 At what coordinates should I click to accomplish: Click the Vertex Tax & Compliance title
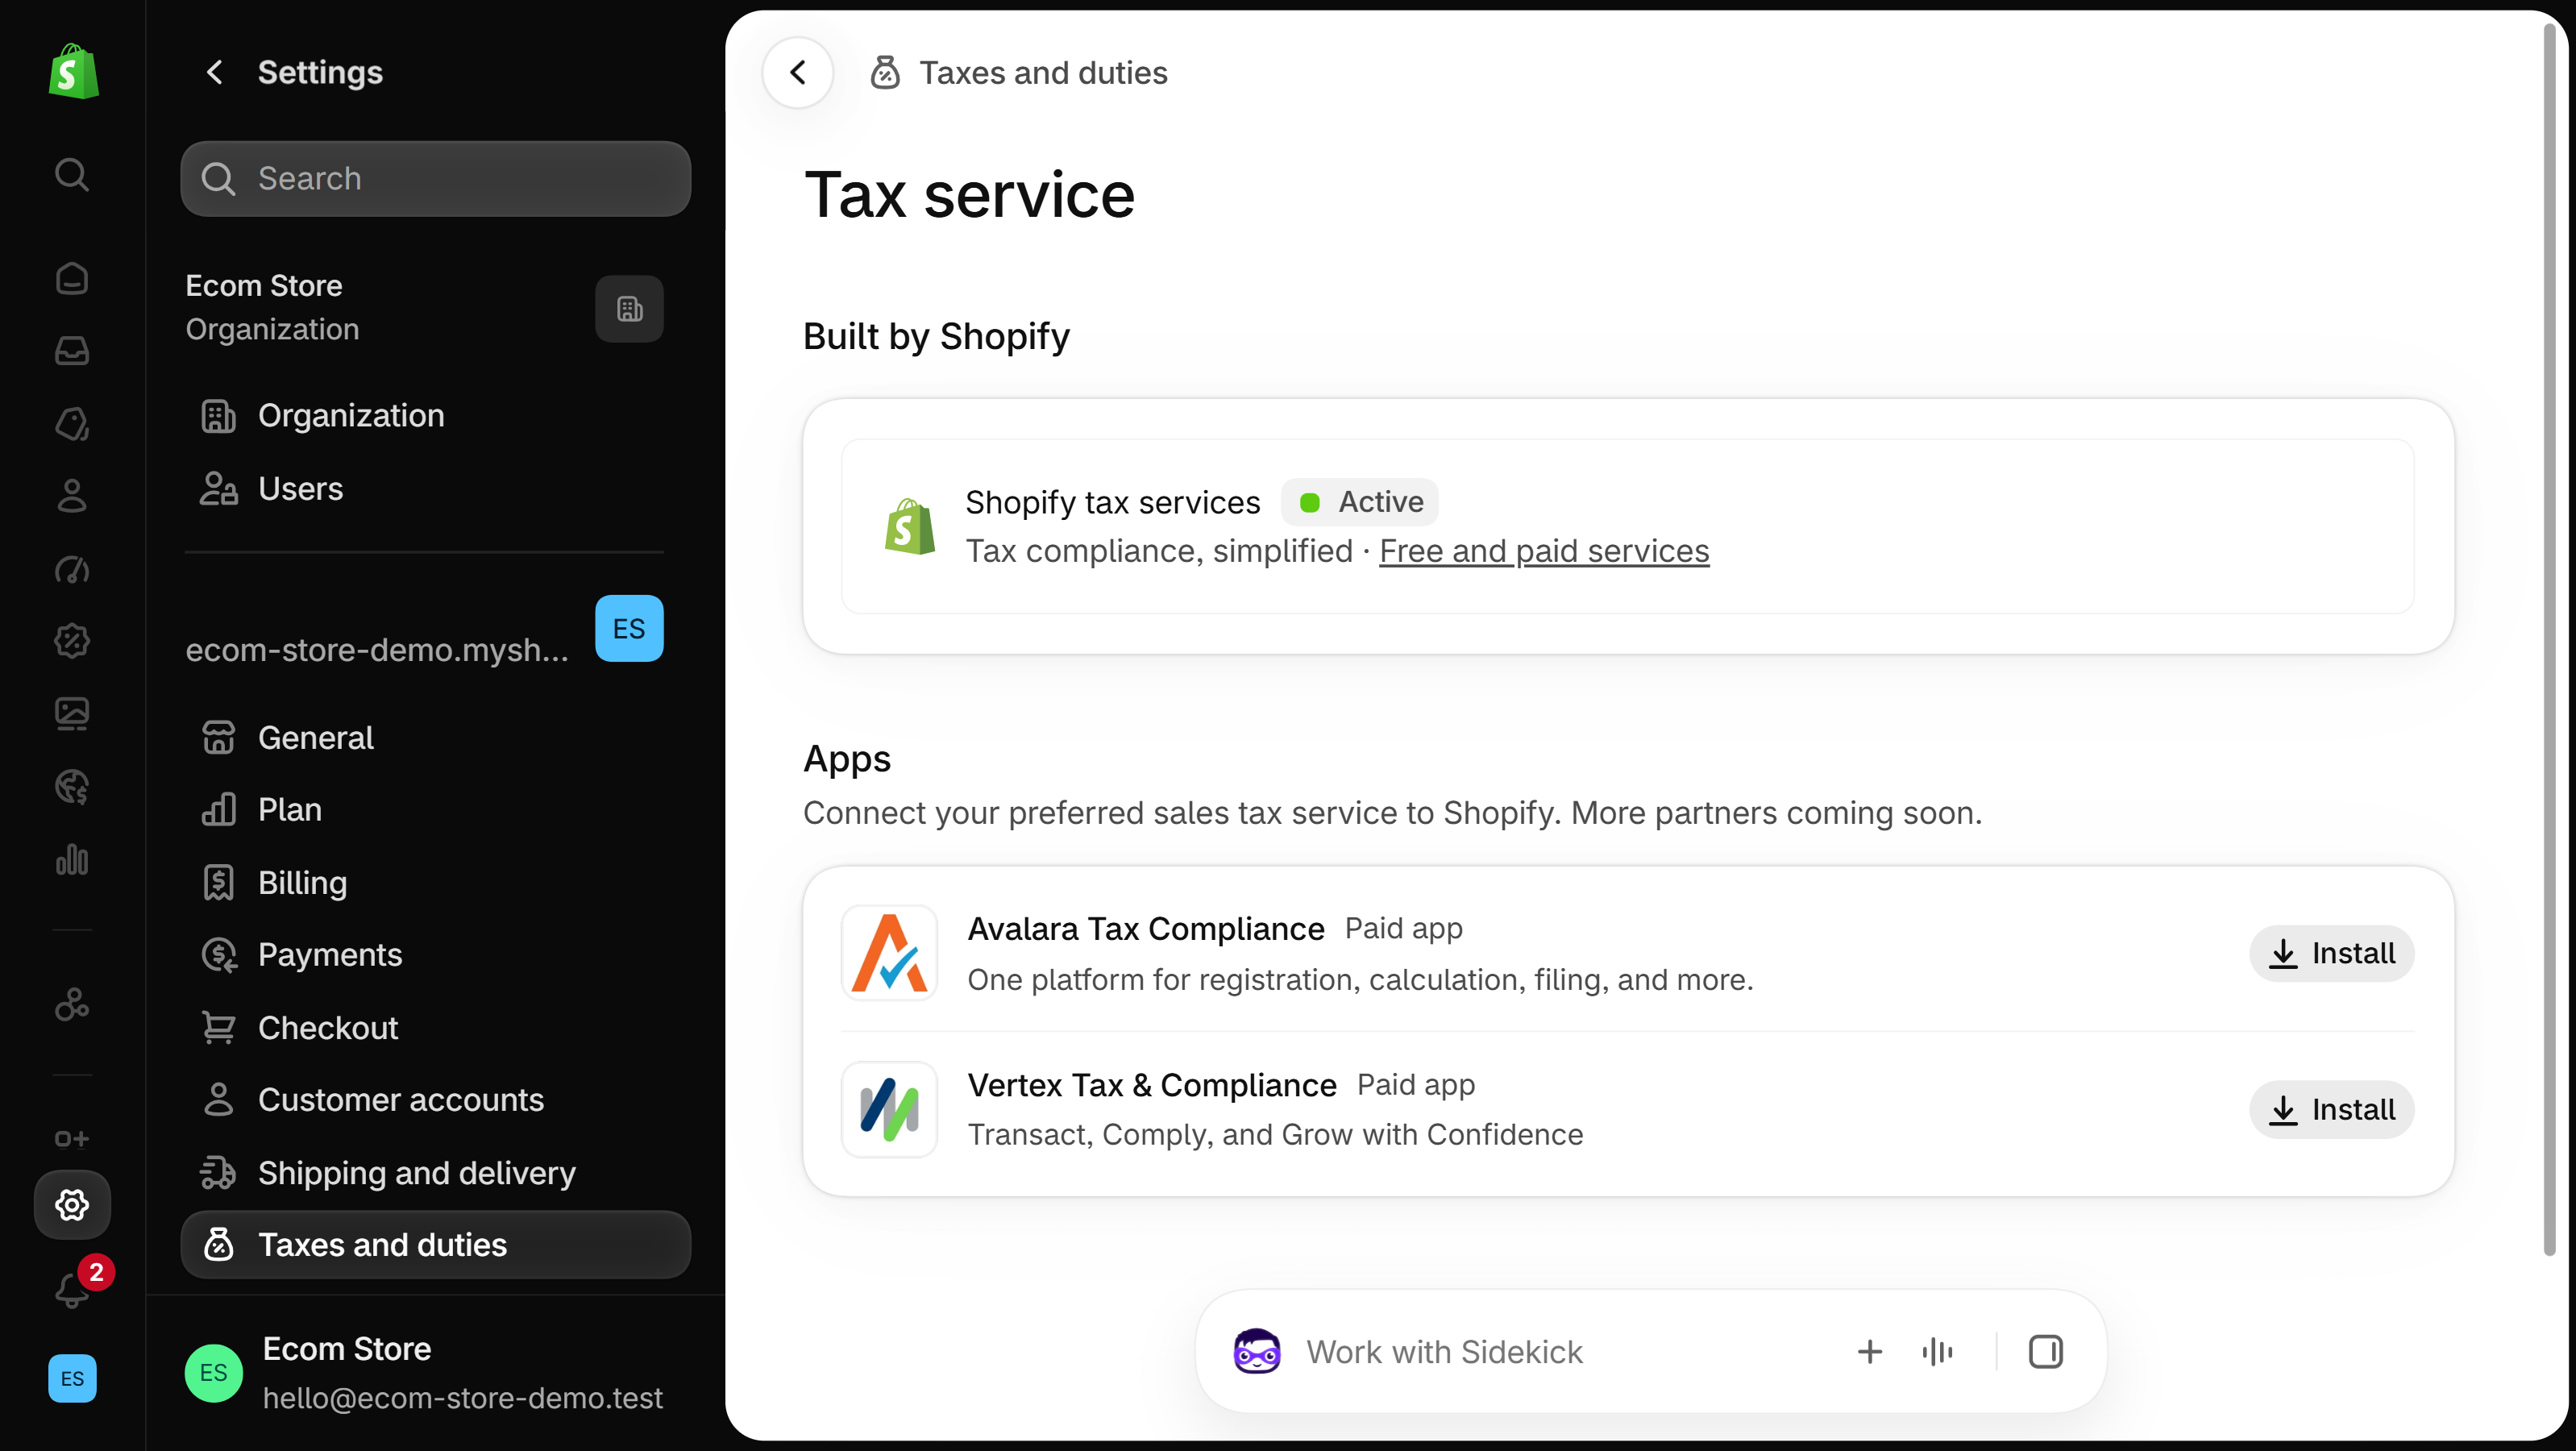[x=1152, y=1084]
